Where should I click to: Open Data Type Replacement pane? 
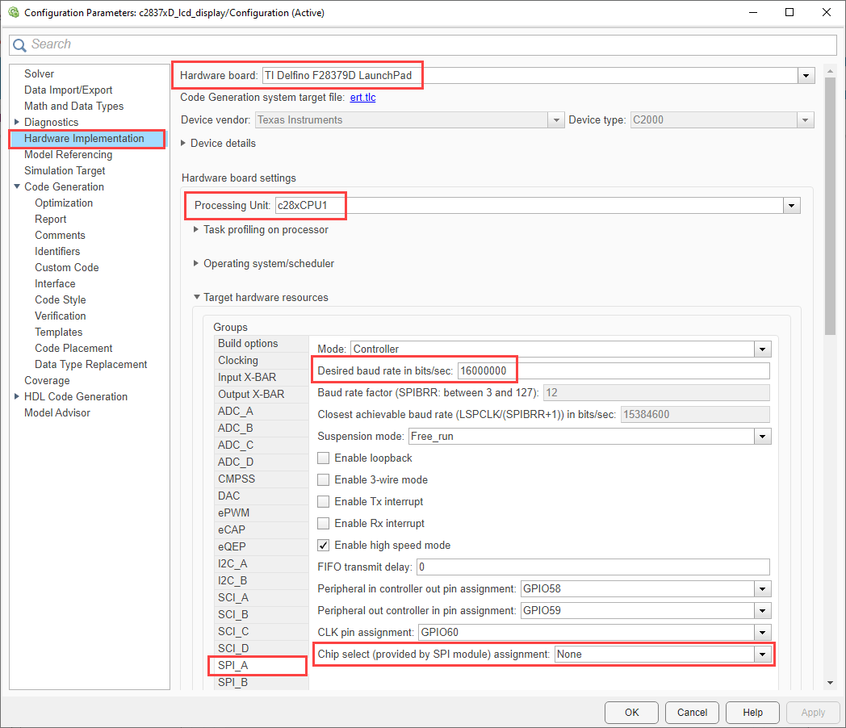click(x=90, y=365)
